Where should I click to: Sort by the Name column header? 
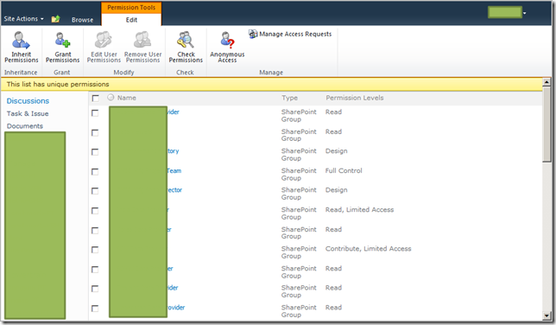pyautogui.click(x=127, y=98)
